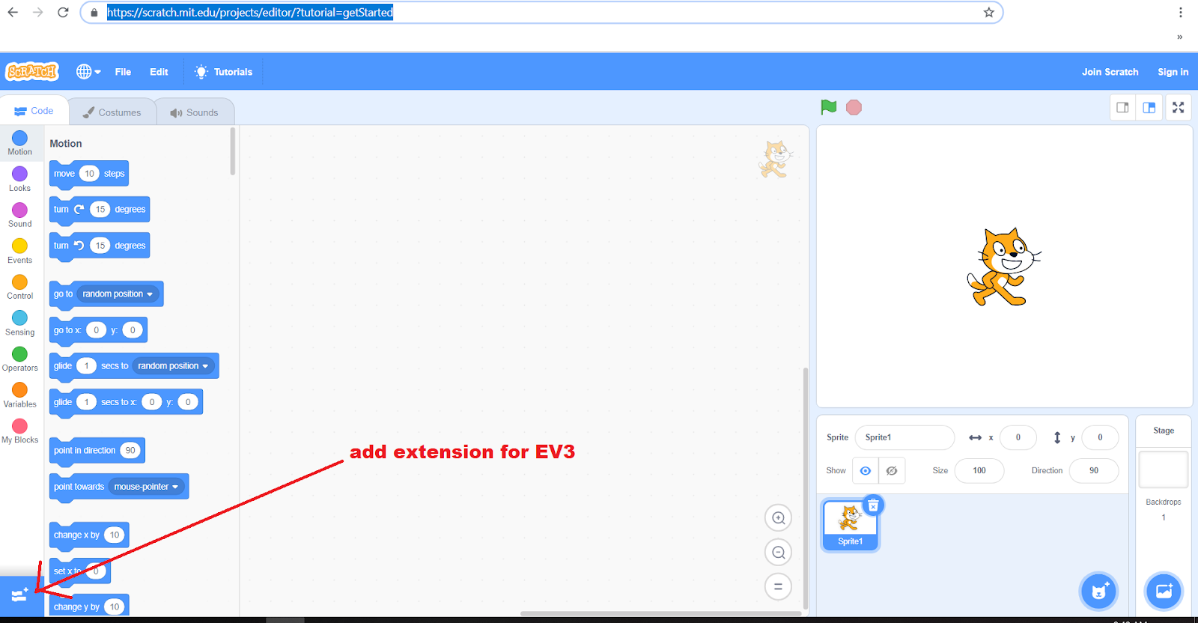The width and height of the screenshot is (1198, 623).
Task: Reset code workspace zoom
Action: pyautogui.click(x=778, y=586)
